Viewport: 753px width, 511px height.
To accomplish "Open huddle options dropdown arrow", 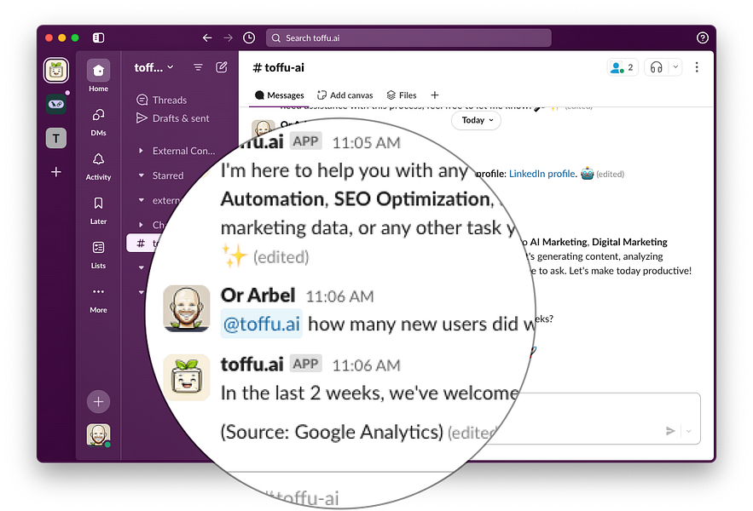I will pos(675,67).
